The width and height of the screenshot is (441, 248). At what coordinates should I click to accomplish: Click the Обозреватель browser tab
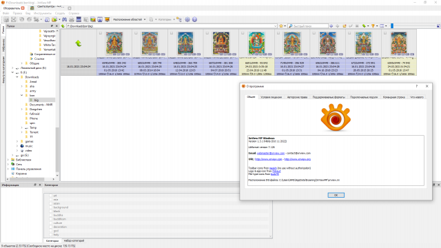[14, 8]
